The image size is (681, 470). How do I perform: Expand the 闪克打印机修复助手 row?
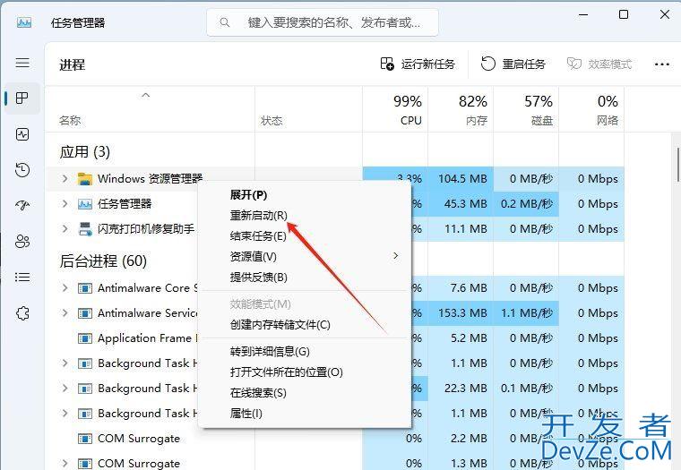click(x=65, y=228)
